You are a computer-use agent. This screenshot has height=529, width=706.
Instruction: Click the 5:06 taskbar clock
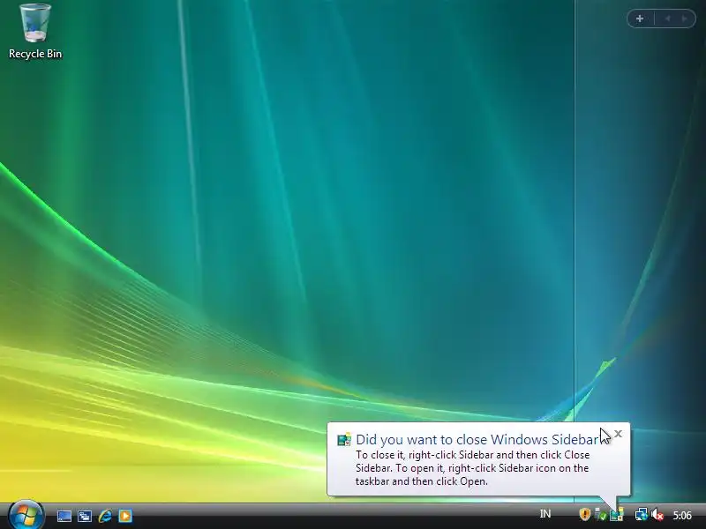(x=682, y=515)
